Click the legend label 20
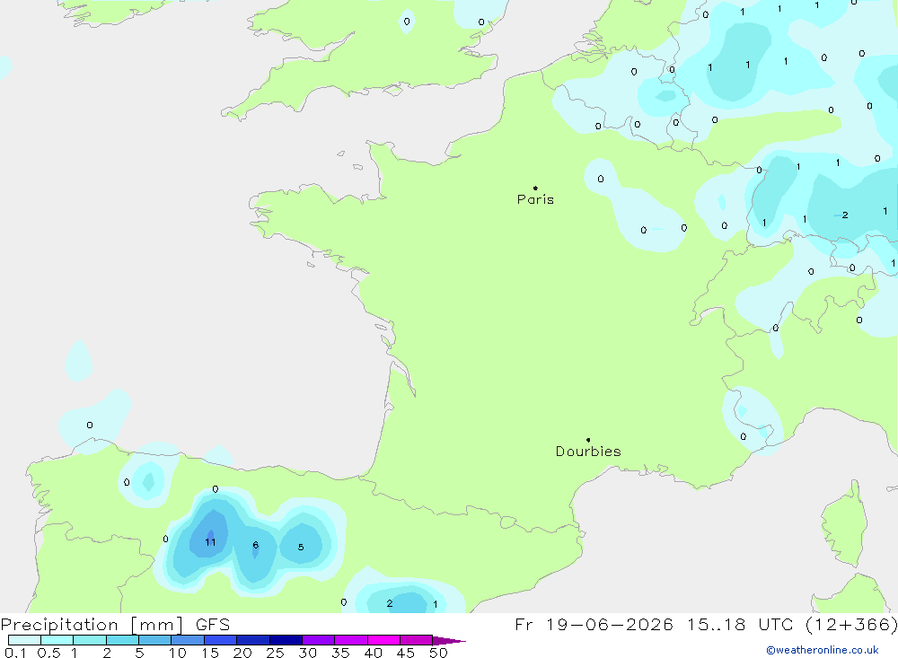Screen dimensions: 898x658 pos(242,653)
